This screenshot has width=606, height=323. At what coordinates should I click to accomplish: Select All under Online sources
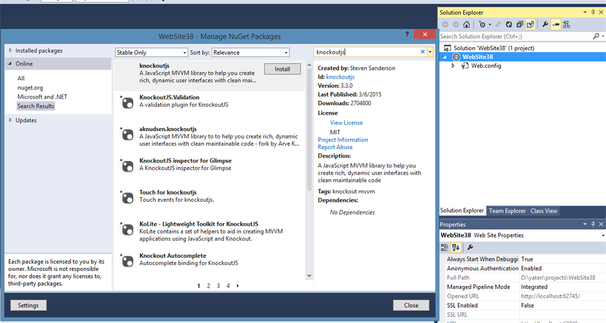tap(21, 78)
